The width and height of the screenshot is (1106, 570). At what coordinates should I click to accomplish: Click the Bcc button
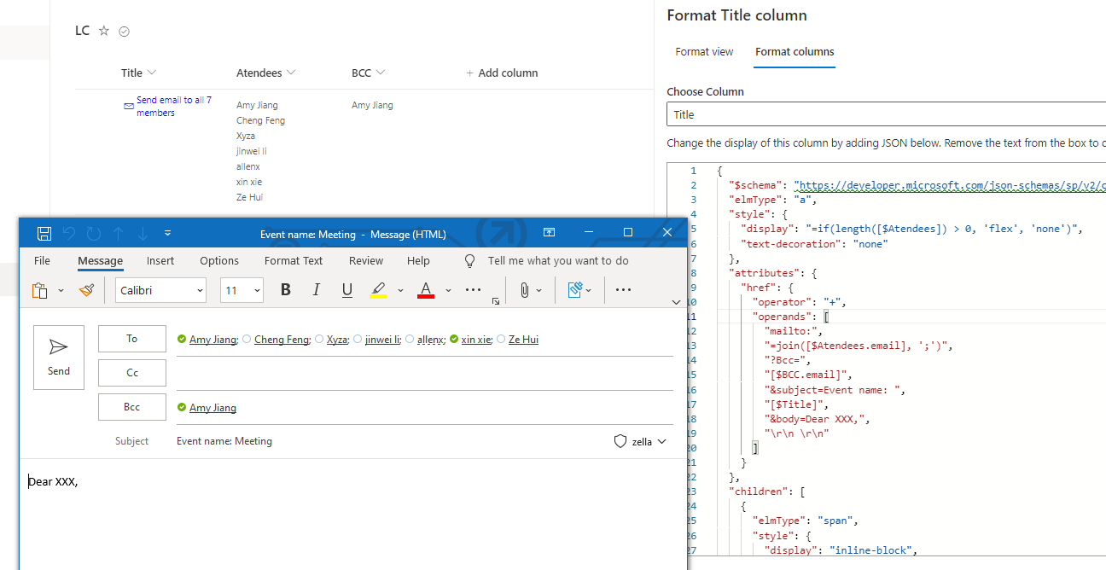131,407
